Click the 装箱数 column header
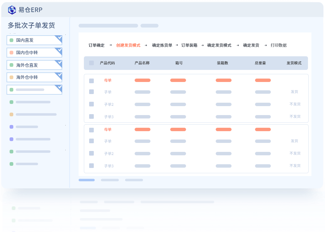This screenshot has width=325, height=232. [x=223, y=63]
